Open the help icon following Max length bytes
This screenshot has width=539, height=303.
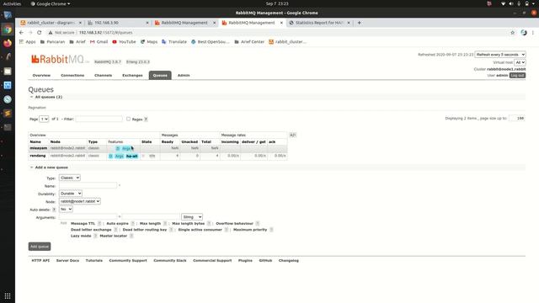209,223
